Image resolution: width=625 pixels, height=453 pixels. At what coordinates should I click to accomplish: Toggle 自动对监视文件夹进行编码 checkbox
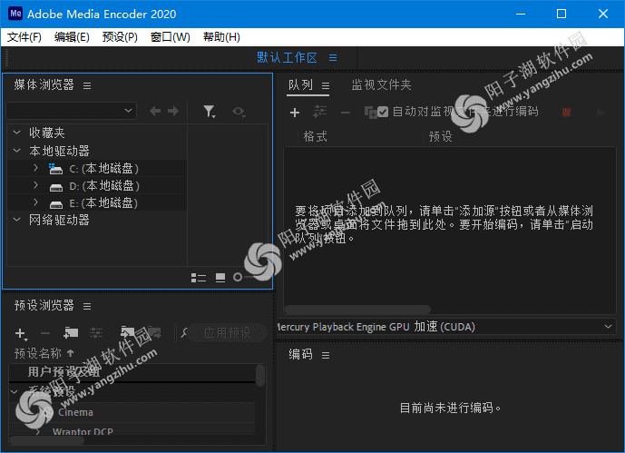click(x=383, y=112)
